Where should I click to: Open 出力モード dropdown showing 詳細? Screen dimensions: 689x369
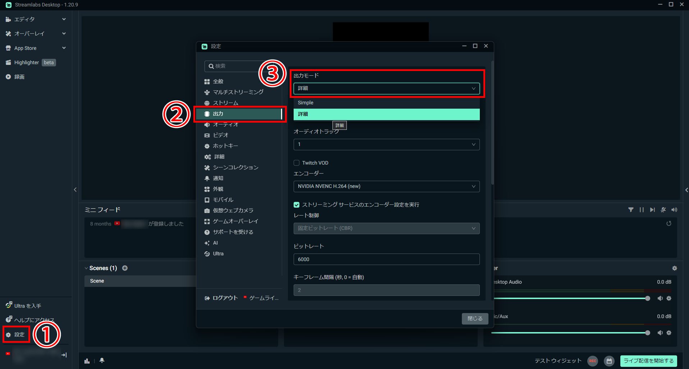[x=386, y=88]
